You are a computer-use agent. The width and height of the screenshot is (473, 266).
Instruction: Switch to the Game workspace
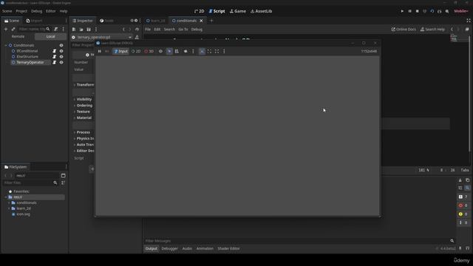pos(238,11)
